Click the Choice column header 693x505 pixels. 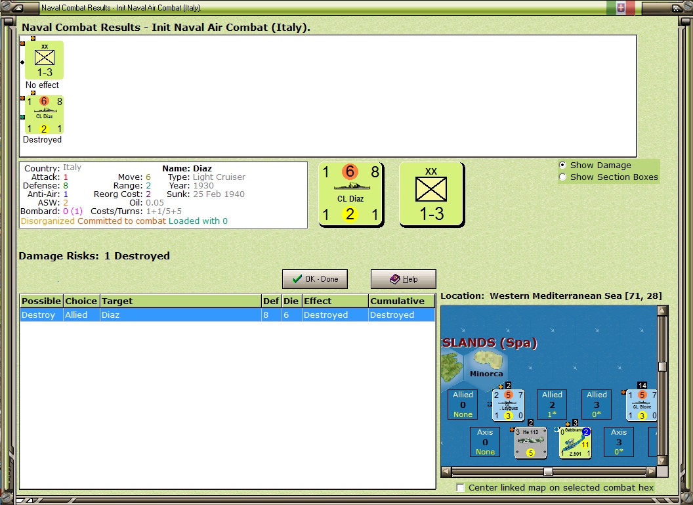pos(81,301)
